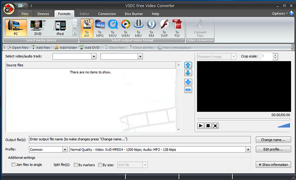
Task: Select the iPod media device
Action: pos(60,28)
